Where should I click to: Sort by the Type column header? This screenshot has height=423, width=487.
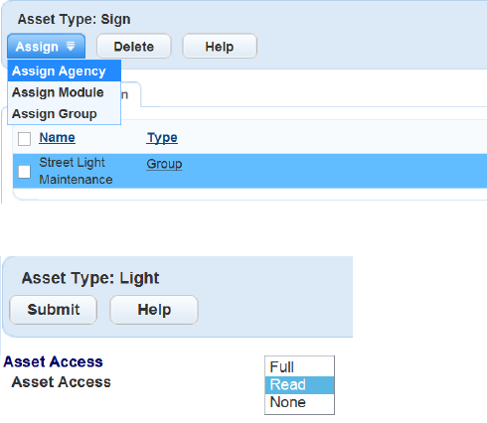[162, 137]
